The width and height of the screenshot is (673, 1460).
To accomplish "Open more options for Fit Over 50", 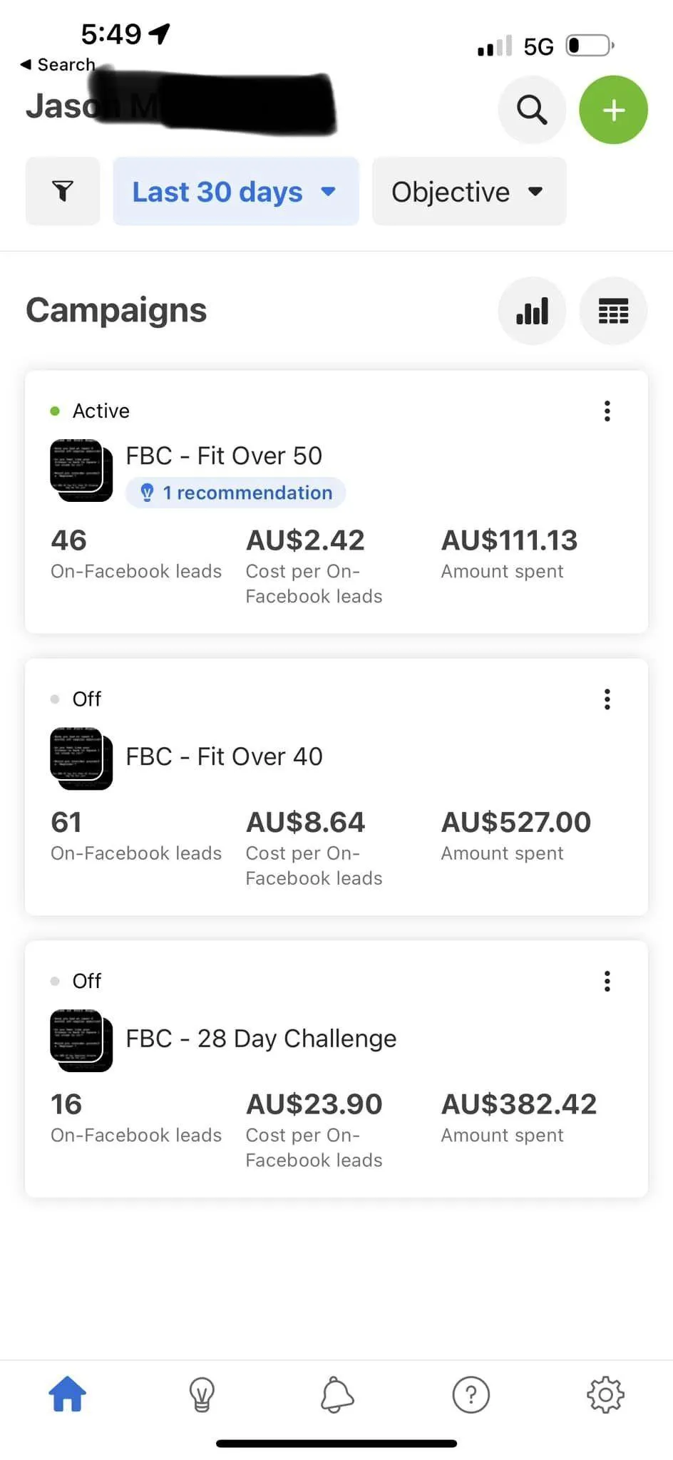I will point(607,411).
